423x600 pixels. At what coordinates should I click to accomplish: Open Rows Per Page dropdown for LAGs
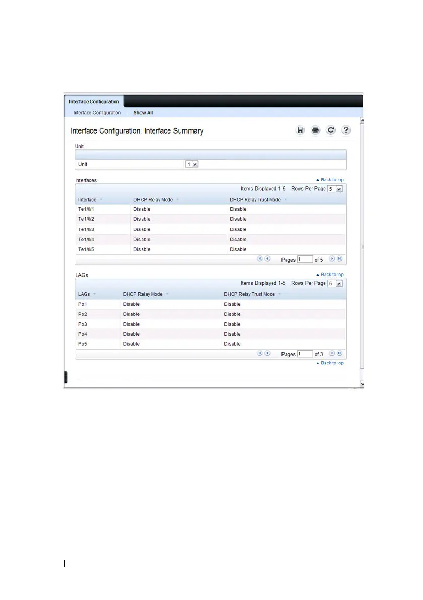[x=335, y=283]
